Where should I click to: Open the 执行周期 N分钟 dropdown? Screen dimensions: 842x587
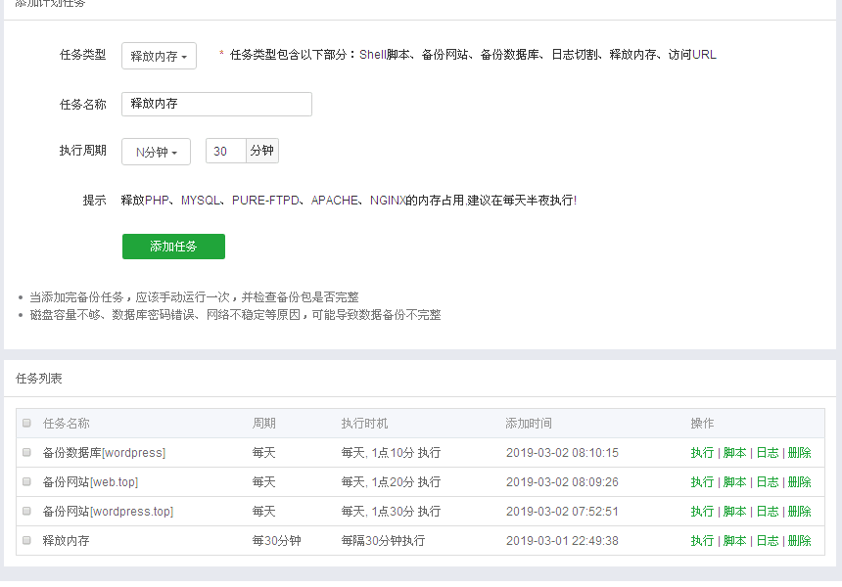pos(155,151)
